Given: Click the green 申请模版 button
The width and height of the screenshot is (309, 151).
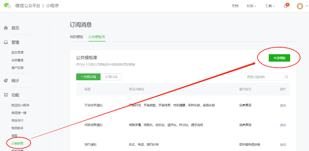Looking at the screenshot, I should [279, 58].
